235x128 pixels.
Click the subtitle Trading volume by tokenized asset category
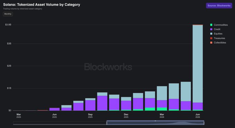click(x=22, y=9)
